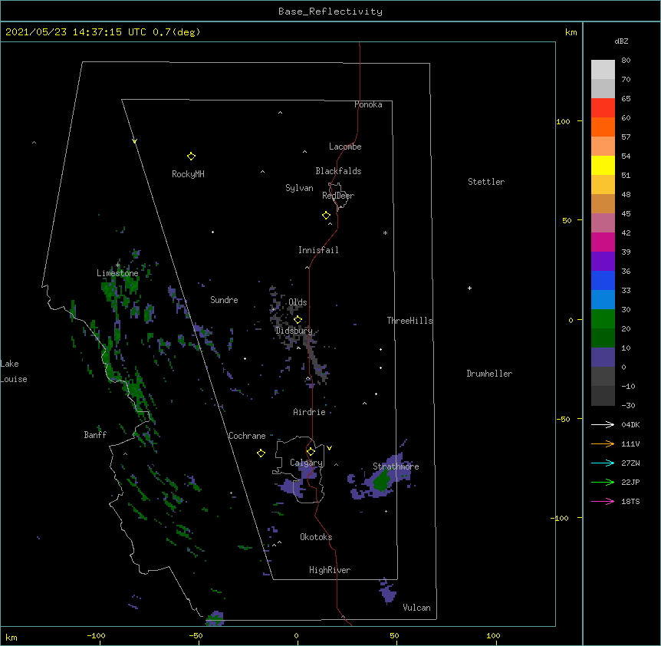The width and height of the screenshot is (661, 646).
Task: Click the white 04DK arrow in legend
Action: tap(603, 424)
